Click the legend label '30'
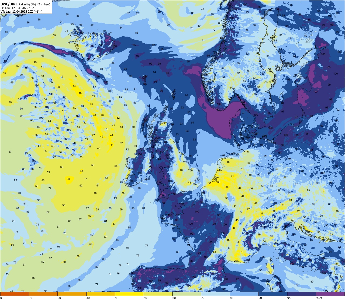 (x=88, y=298)
